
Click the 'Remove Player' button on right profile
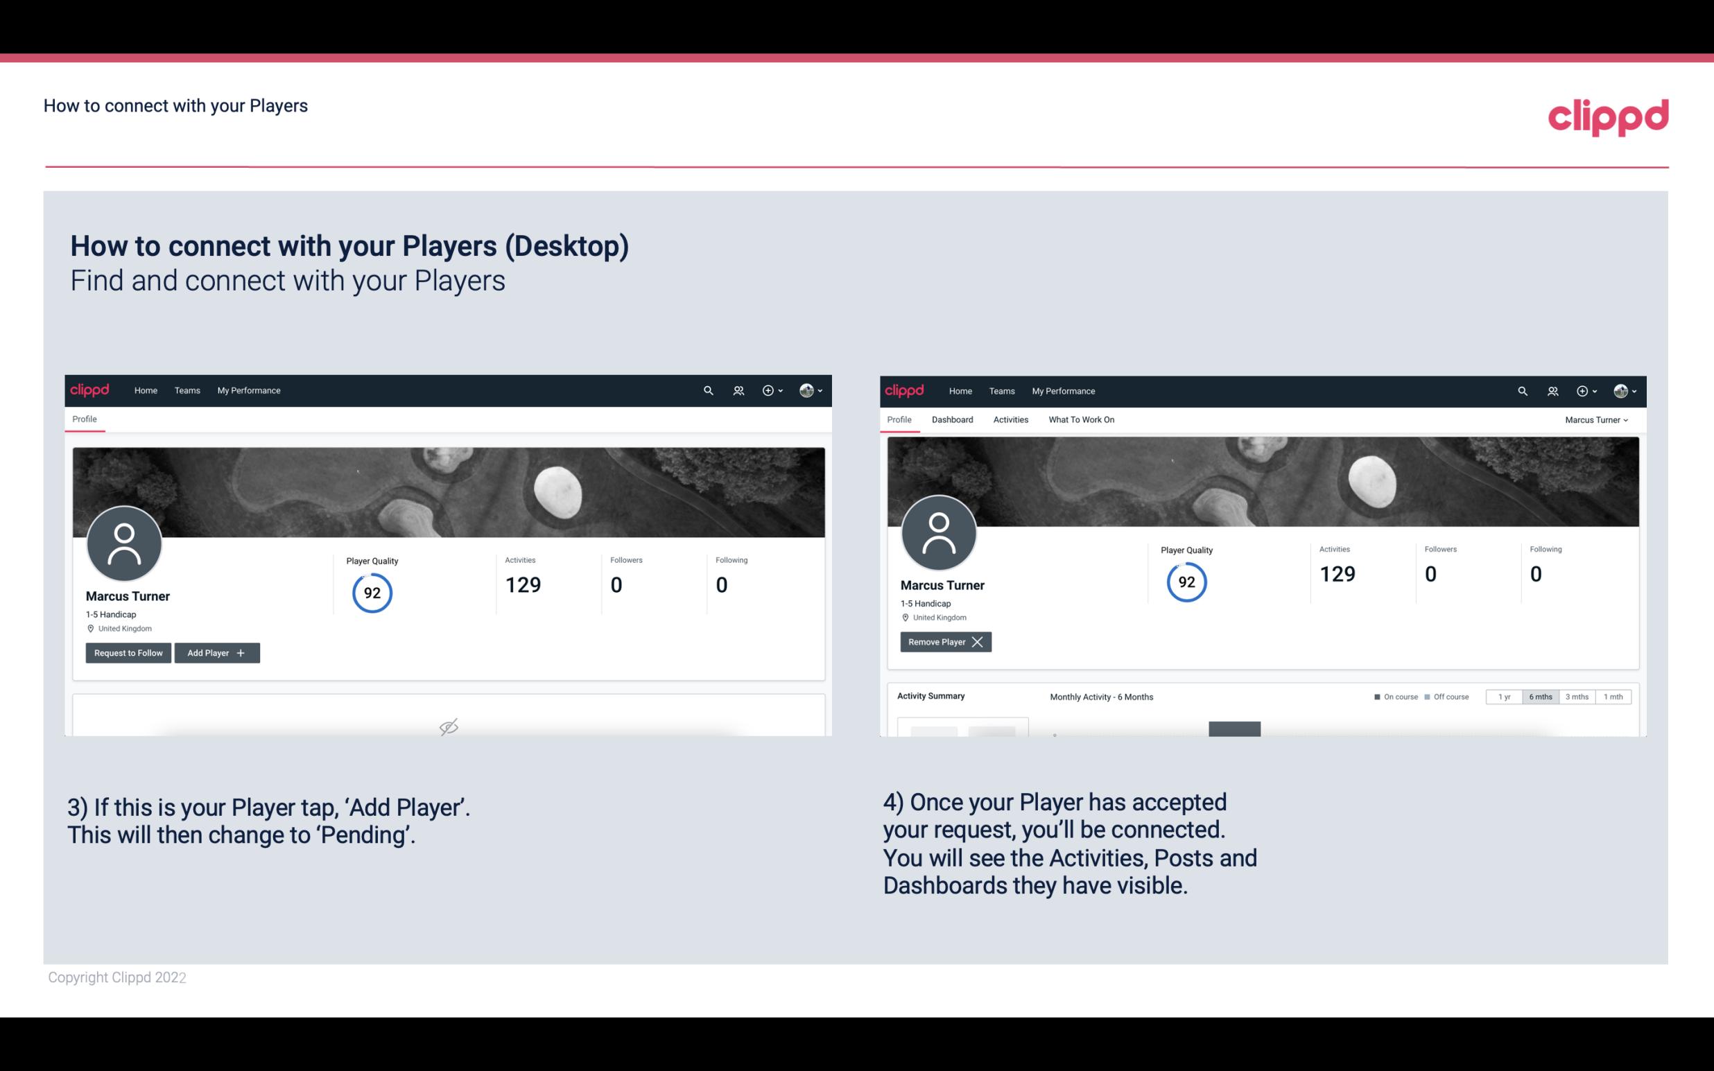pos(945,642)
